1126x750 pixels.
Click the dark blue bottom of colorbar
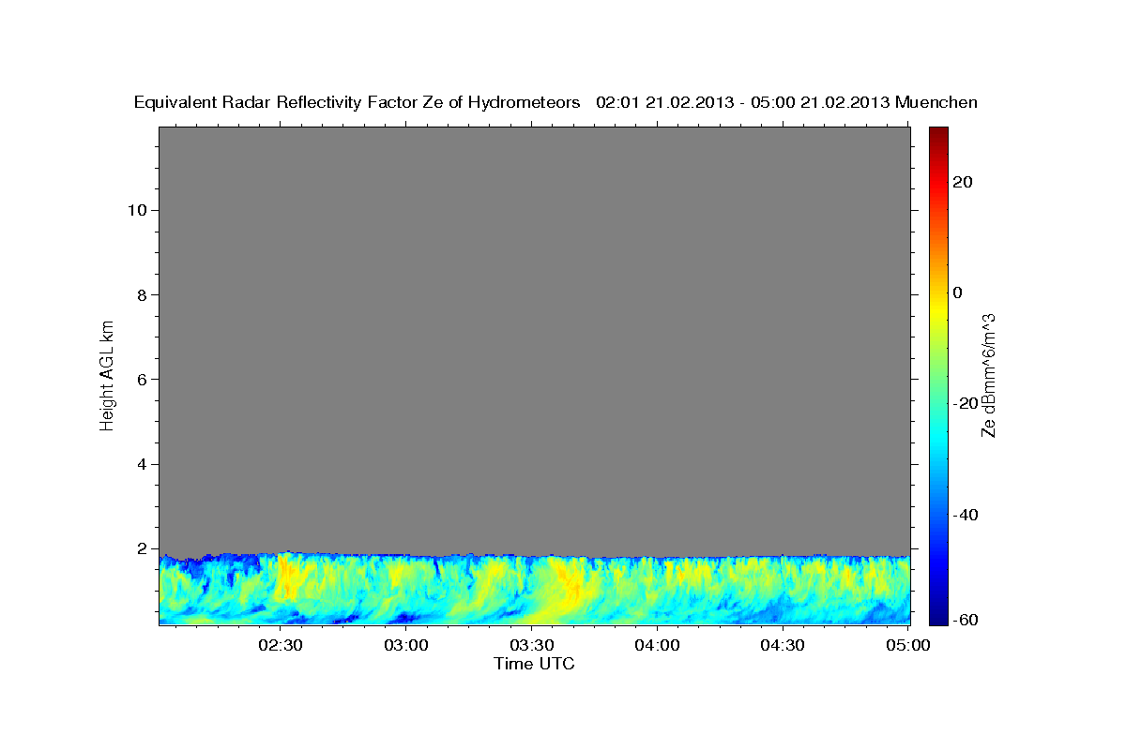click(x=937, y=617)
